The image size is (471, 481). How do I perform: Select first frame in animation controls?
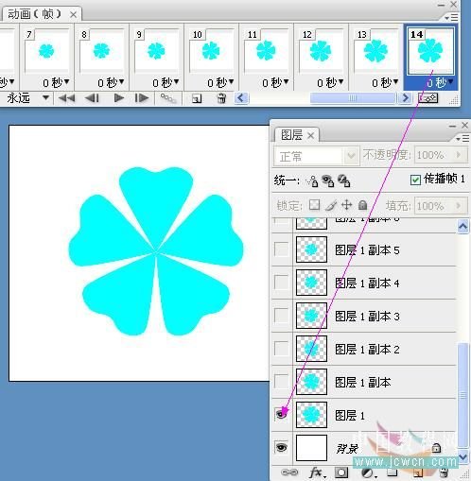(x=66, y=98)
